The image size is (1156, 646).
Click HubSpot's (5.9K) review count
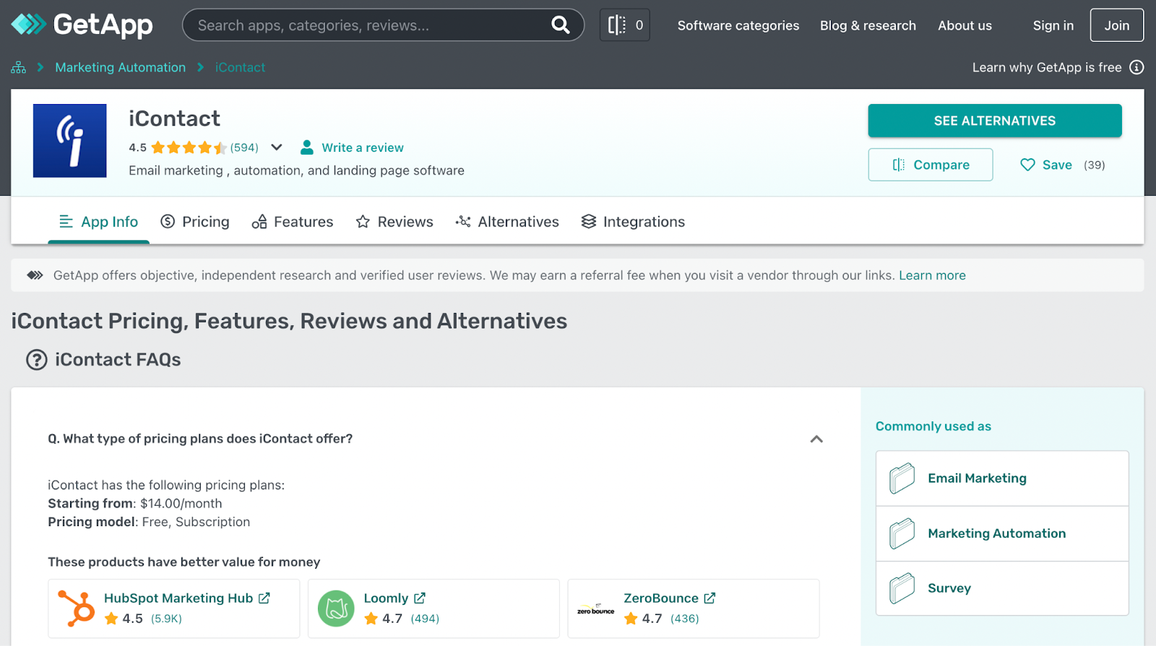coord(166,619)
